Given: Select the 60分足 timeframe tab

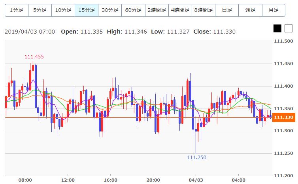Looking at the screenshot, I should [x=133, y=10].
